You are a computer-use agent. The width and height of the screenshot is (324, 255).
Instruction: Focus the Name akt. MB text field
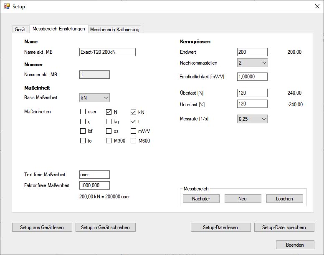[x=107, y=52]
